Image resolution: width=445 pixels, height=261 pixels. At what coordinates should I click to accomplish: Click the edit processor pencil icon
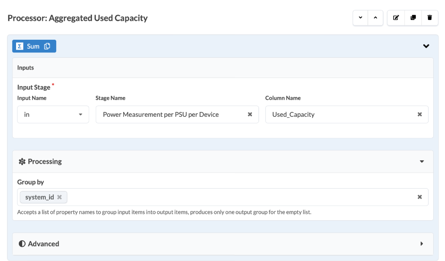[x=396, y=18]
